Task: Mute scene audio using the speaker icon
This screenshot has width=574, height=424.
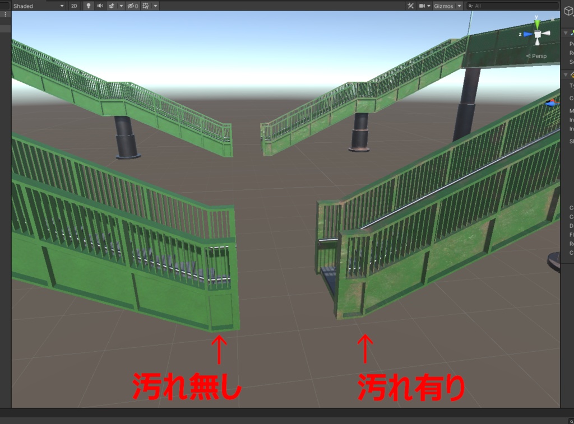Action: 101,6
